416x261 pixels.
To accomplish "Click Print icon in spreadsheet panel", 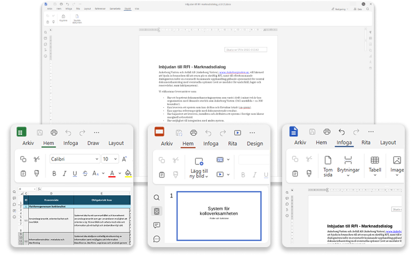I will 54,132.
